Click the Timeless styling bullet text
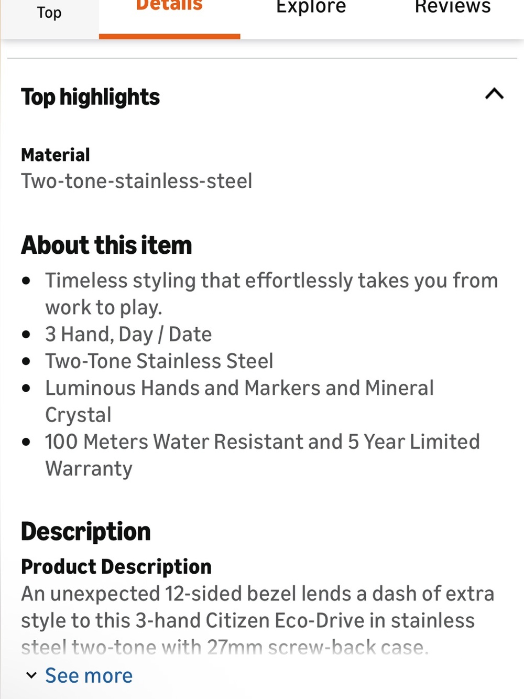Image resolution: width=524 pixels, height=699 pixels. pyautogui.click(x=271, y=294)
